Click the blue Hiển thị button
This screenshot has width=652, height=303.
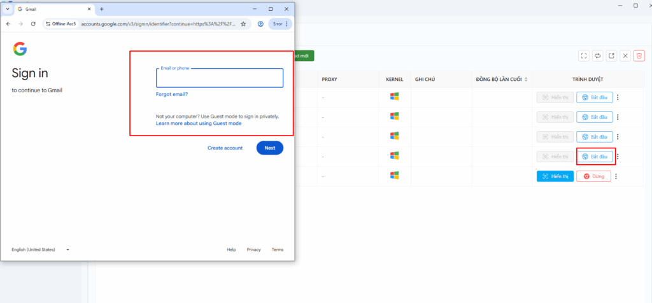tap(555, 176)
